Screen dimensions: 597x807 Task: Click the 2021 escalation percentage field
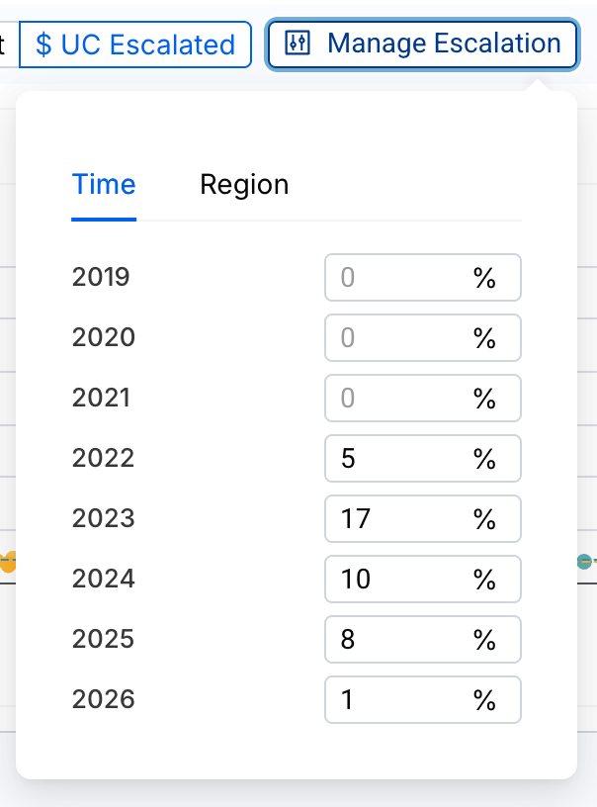(423, 398)
